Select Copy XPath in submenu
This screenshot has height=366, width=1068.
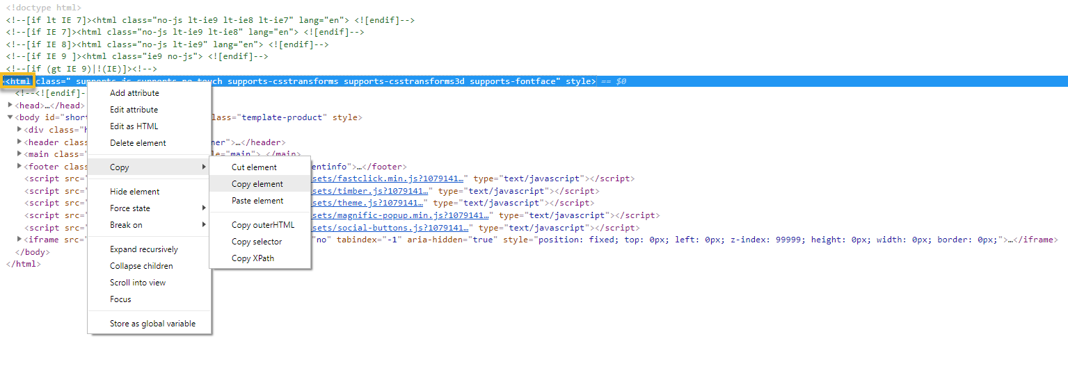(x=260, y=258)
